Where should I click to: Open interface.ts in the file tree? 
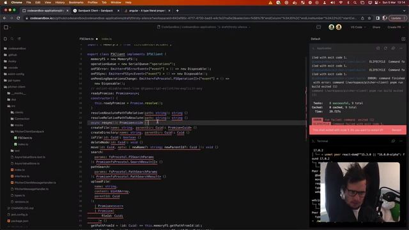tap(20, 176)
